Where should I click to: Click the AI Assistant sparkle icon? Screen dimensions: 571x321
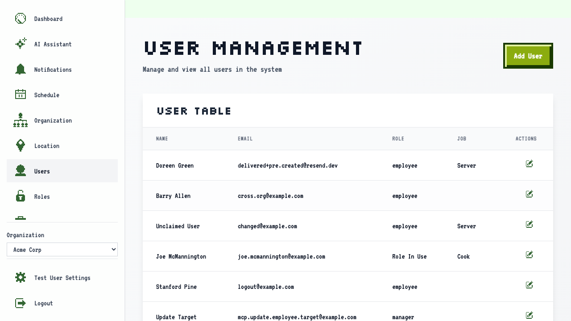pos(21,44)
